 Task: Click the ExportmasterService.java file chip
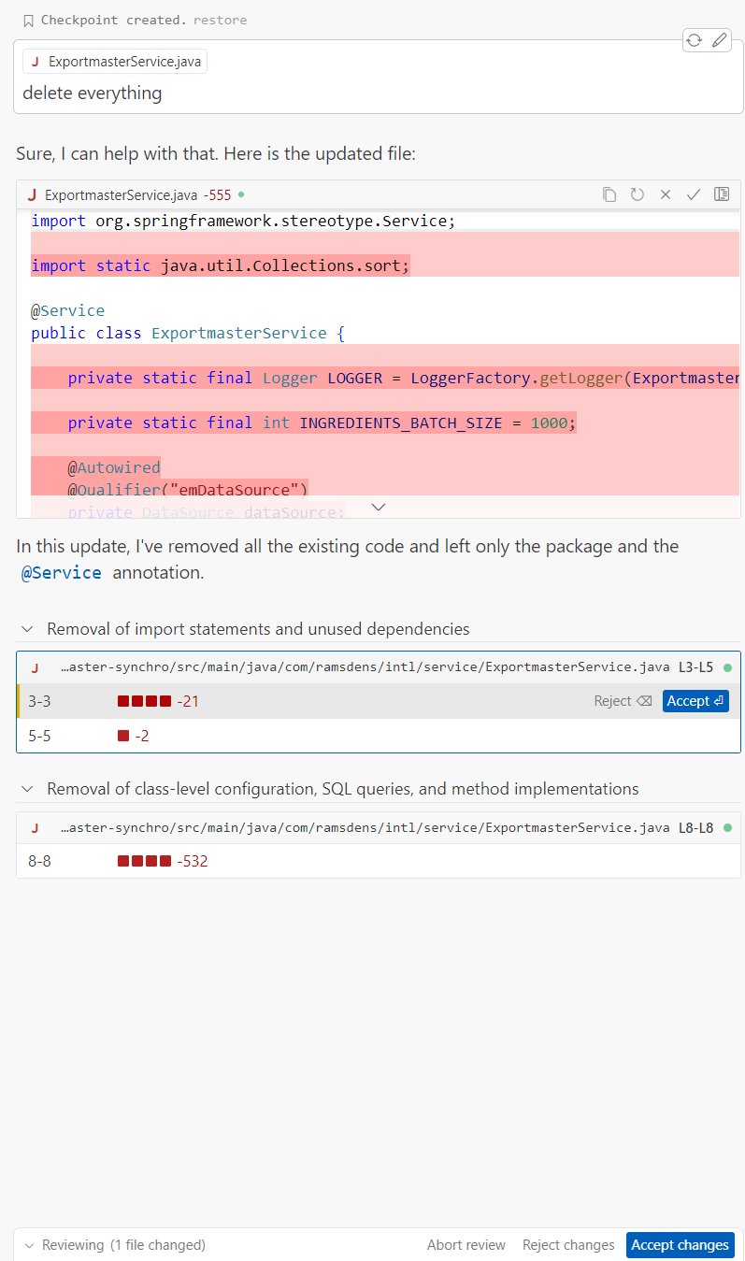[115, 62]
